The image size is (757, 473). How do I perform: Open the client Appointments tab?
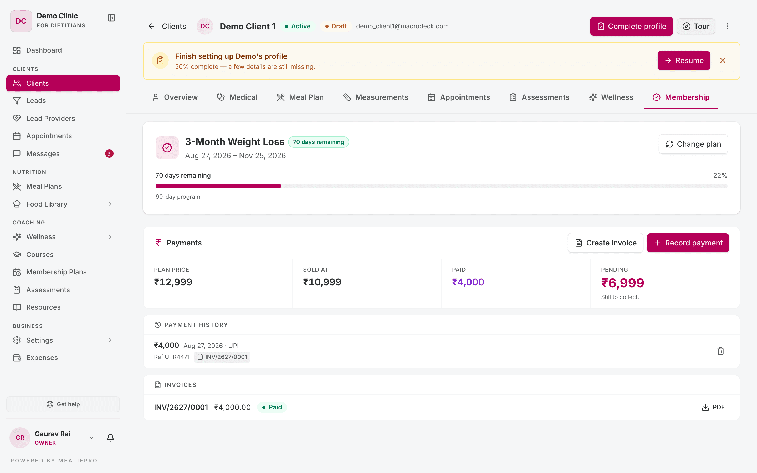459,97
